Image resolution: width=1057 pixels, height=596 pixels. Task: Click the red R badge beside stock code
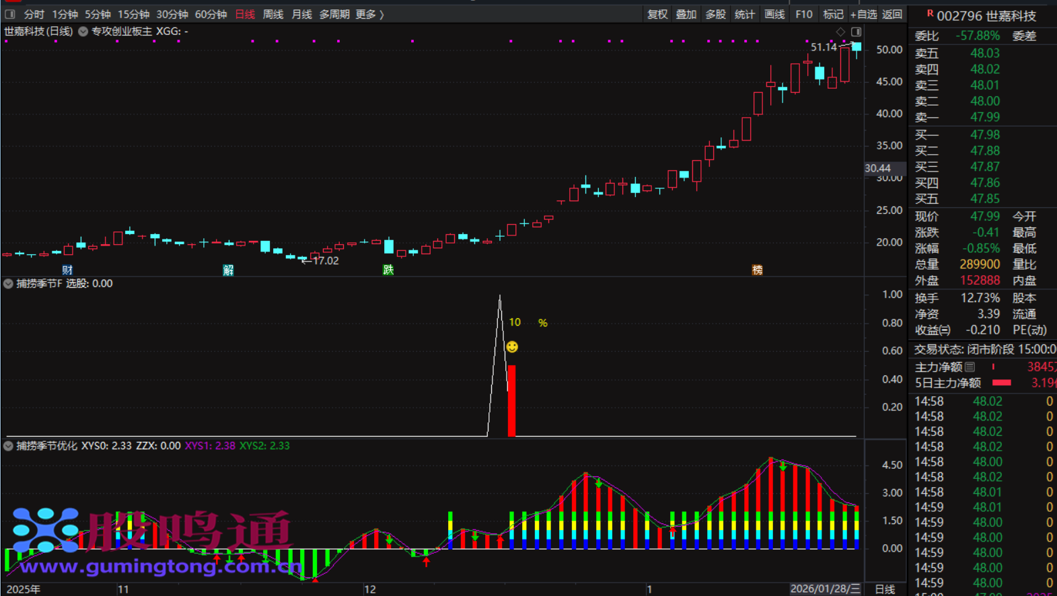click(x=930, y=13)
